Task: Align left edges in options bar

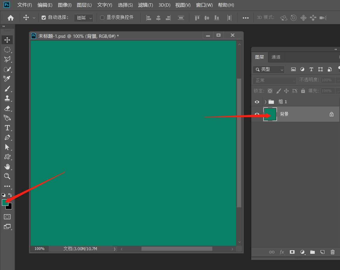Action: coord(149,18)
